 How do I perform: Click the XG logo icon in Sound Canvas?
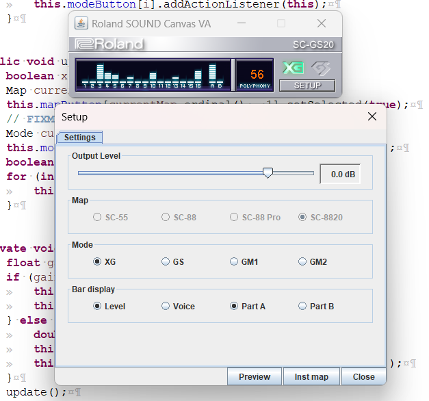click(293, 68)
